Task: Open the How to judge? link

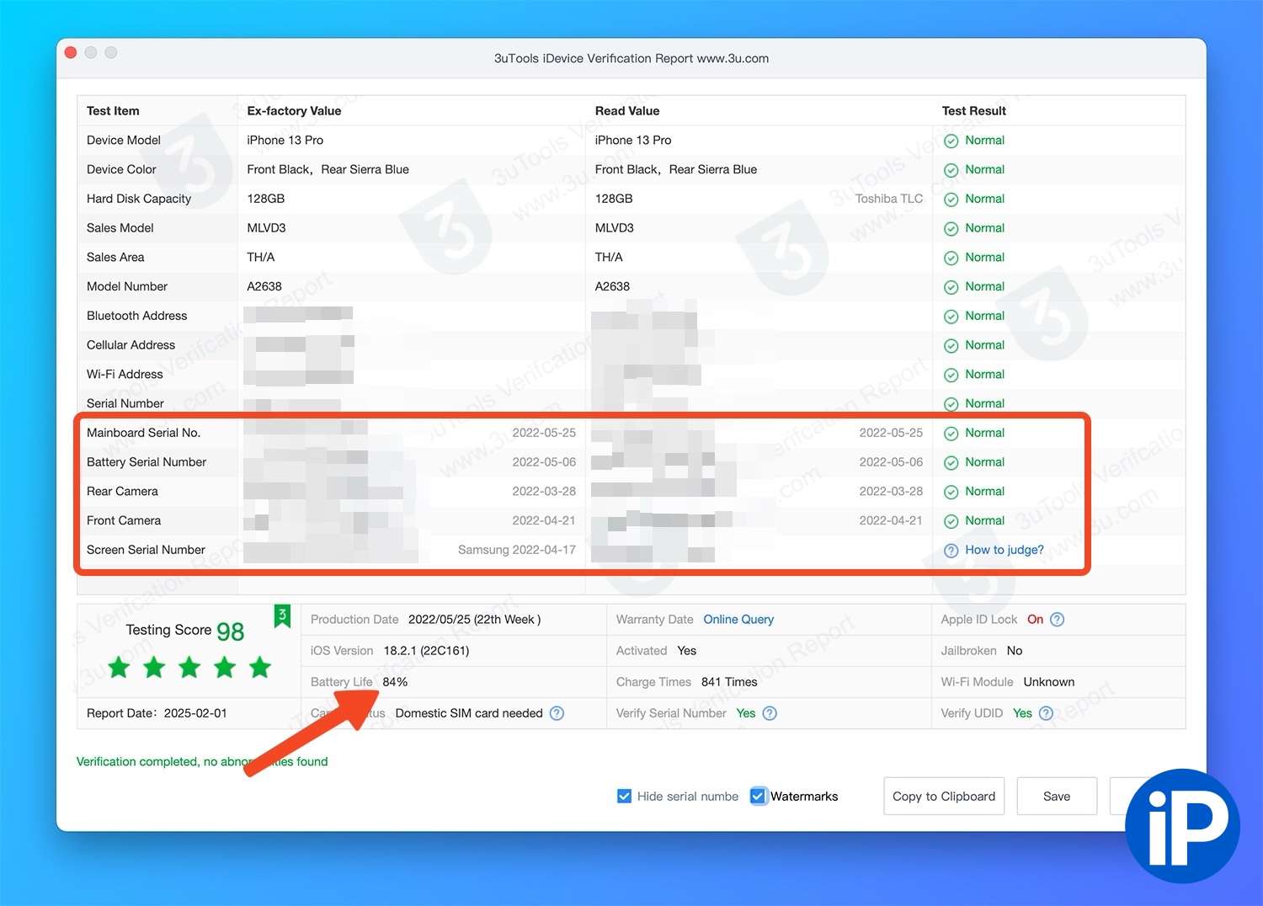Action: tap(1005, 550)
